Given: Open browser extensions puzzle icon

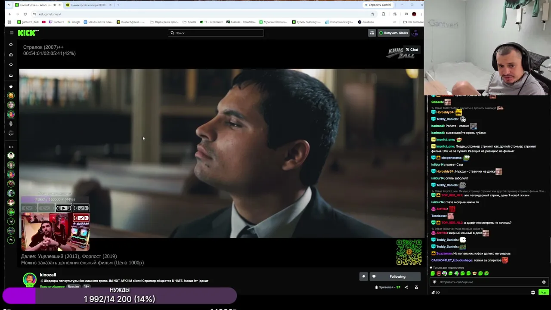Looking at the screenshot, I should 384,14.
